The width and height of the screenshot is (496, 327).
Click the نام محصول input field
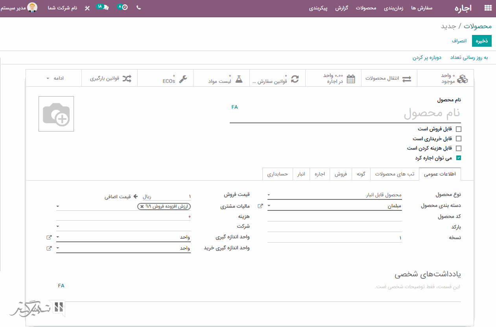[x=345, y=114]
